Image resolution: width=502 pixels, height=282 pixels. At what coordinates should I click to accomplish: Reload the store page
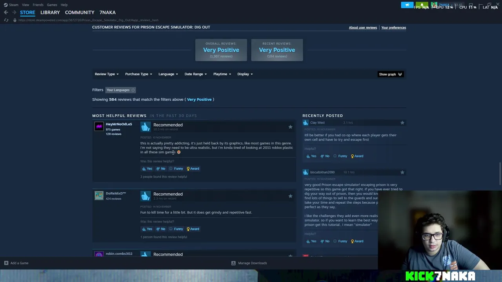6,20
